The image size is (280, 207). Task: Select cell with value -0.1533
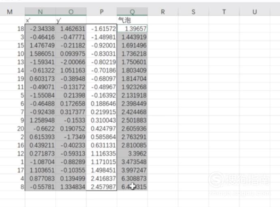tap(71, 120)
